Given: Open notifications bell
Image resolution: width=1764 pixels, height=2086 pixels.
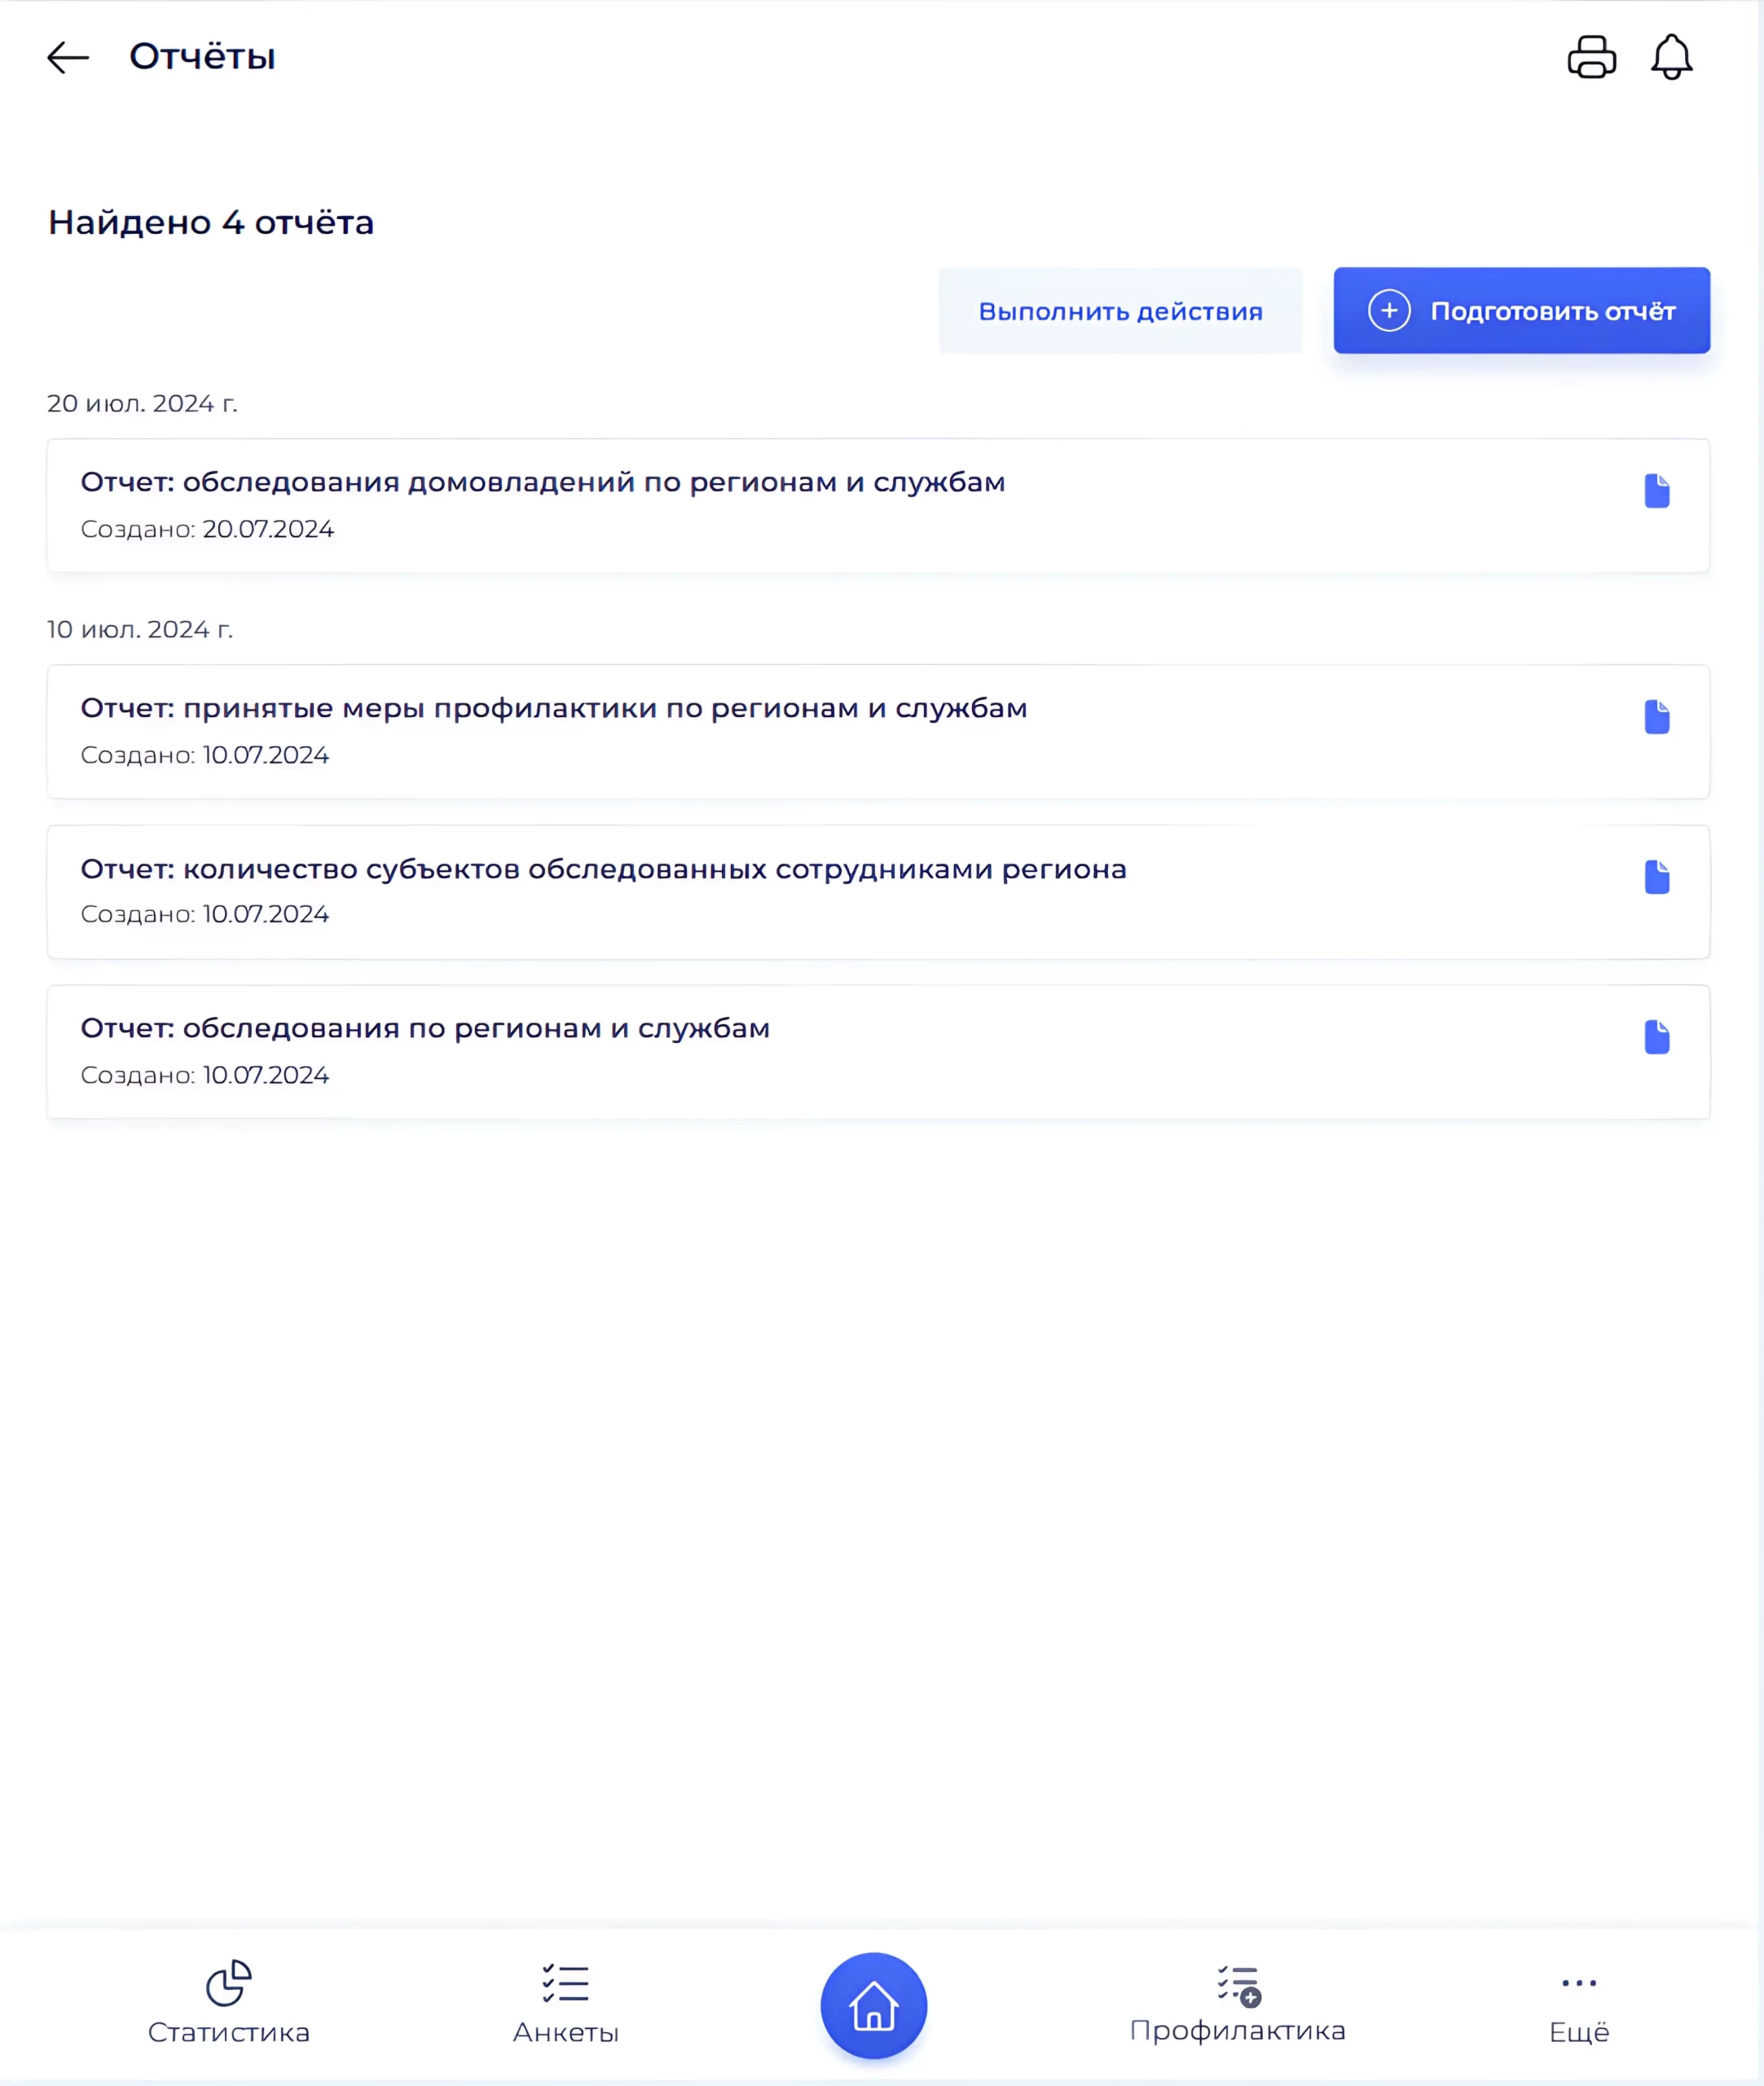Looking at the screenshot, I should click(1671, 57).
